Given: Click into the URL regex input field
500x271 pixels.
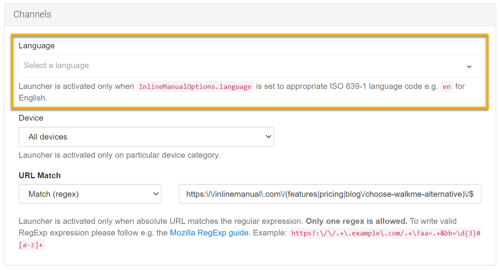Looking at the screenshot, I should click(x=330, y=194).
